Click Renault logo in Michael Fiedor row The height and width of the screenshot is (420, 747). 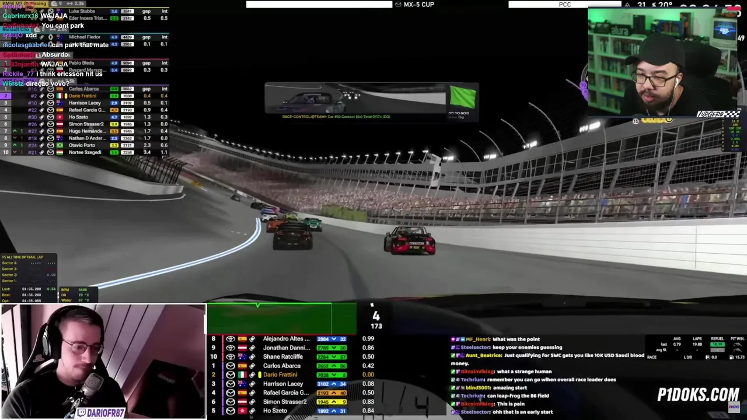(50, 37)
